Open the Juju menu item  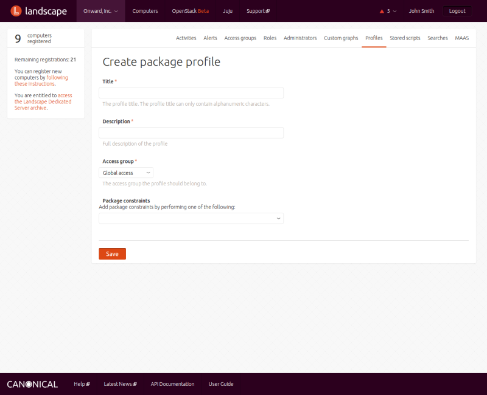point(228,11)
